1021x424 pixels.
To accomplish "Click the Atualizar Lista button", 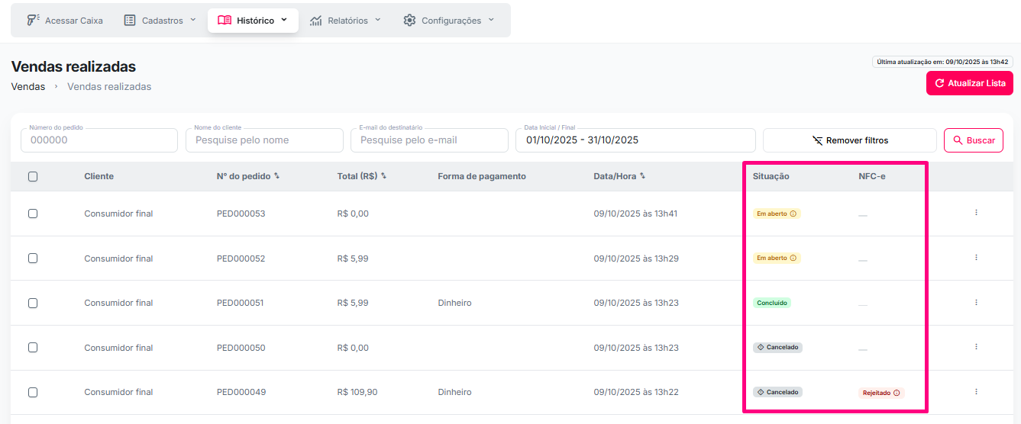I will (969, 83).
